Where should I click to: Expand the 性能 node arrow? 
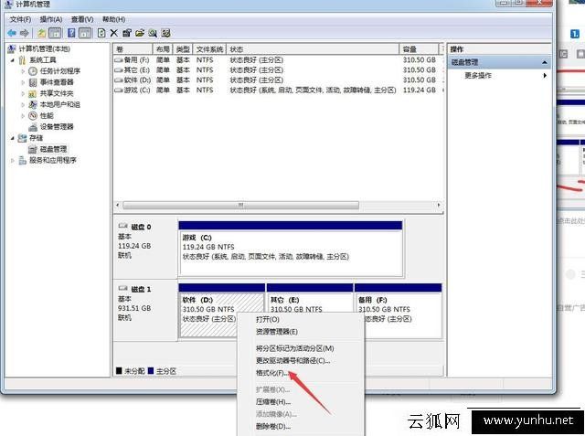pyautogui.click(x=23, y=116)
